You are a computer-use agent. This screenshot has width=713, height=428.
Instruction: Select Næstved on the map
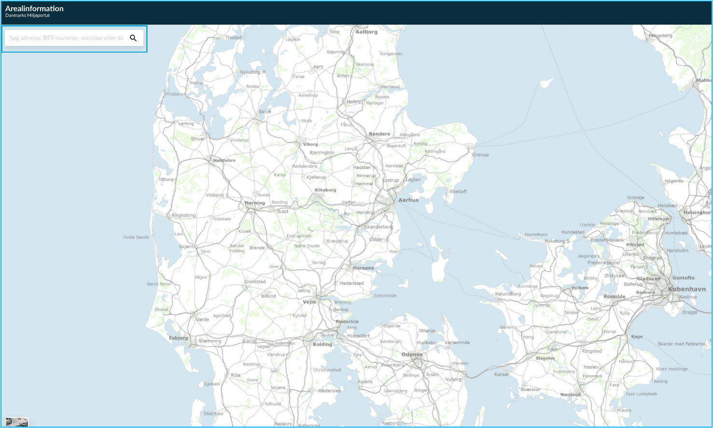coord(570,394)
